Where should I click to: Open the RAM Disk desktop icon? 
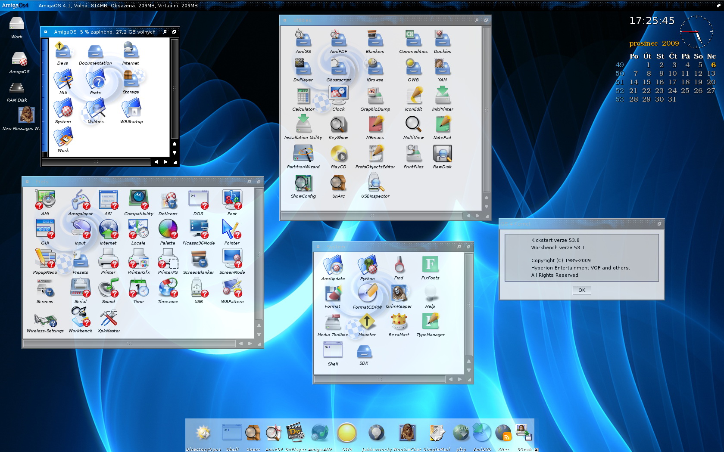click(17, 89)
